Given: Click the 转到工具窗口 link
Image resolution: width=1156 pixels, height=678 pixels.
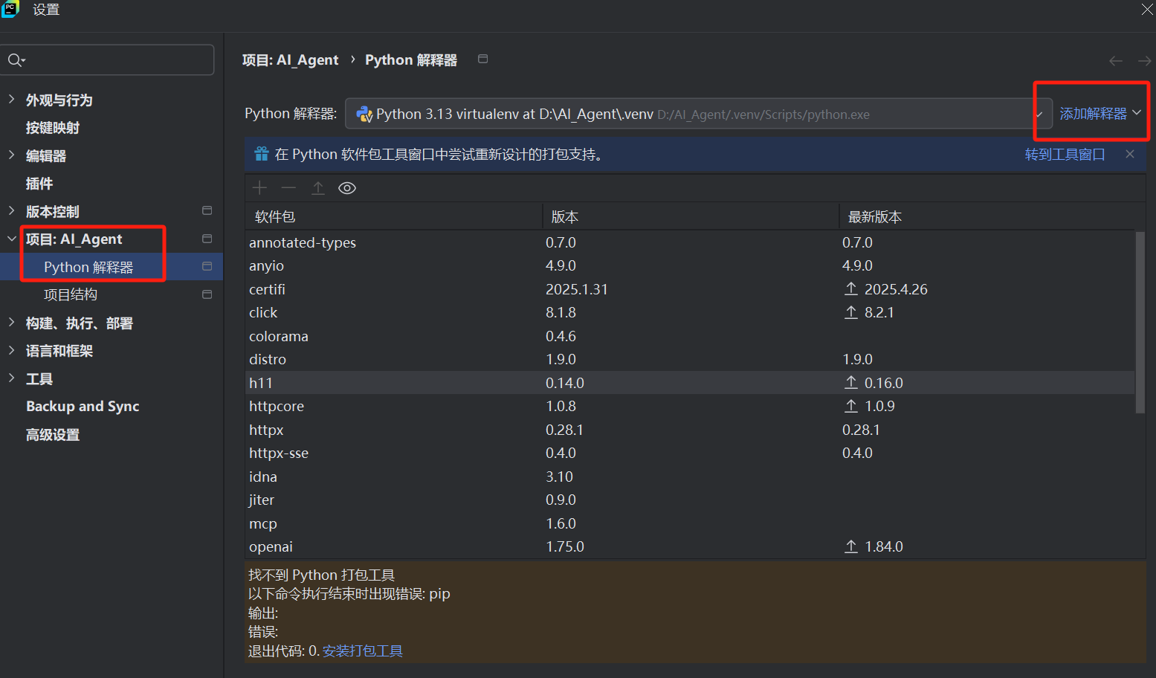Looking at the screenshot, I should pos(1065,154).
